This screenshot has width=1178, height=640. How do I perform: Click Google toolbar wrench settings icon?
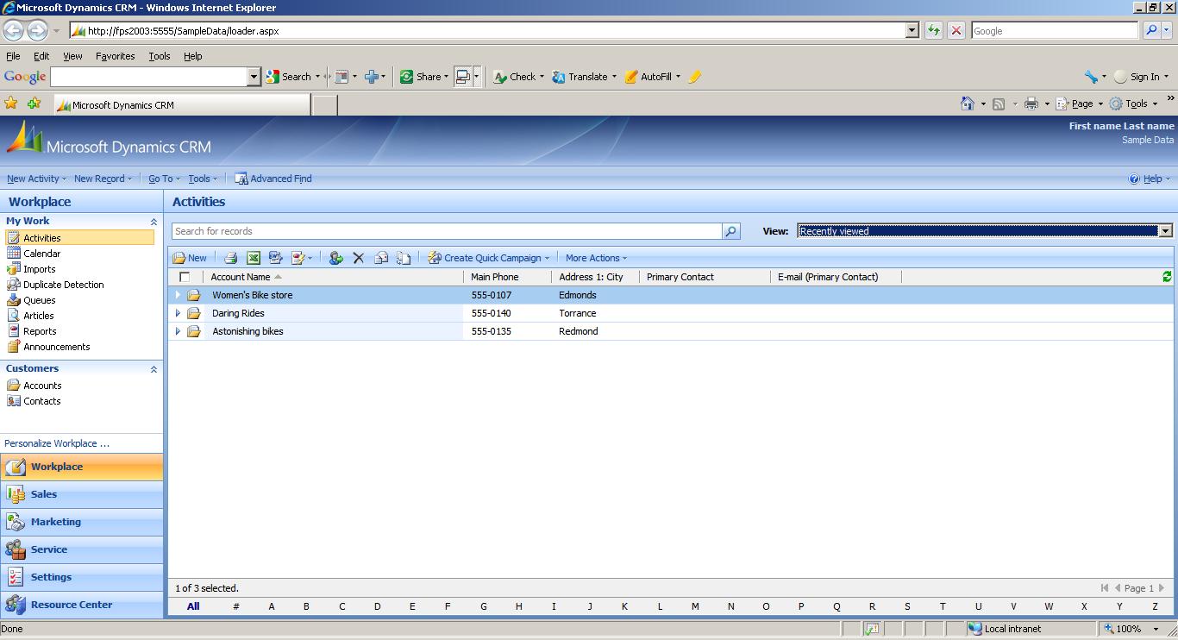point(1092,77)
